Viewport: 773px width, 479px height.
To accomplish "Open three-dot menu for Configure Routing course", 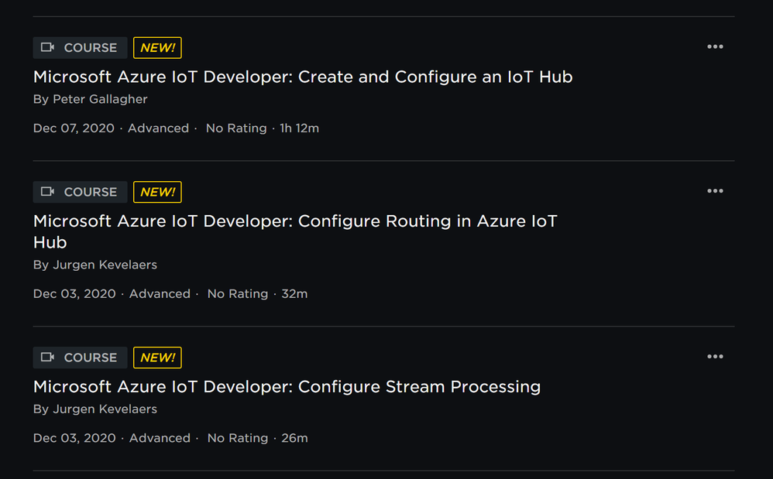I will click(715, 191).
